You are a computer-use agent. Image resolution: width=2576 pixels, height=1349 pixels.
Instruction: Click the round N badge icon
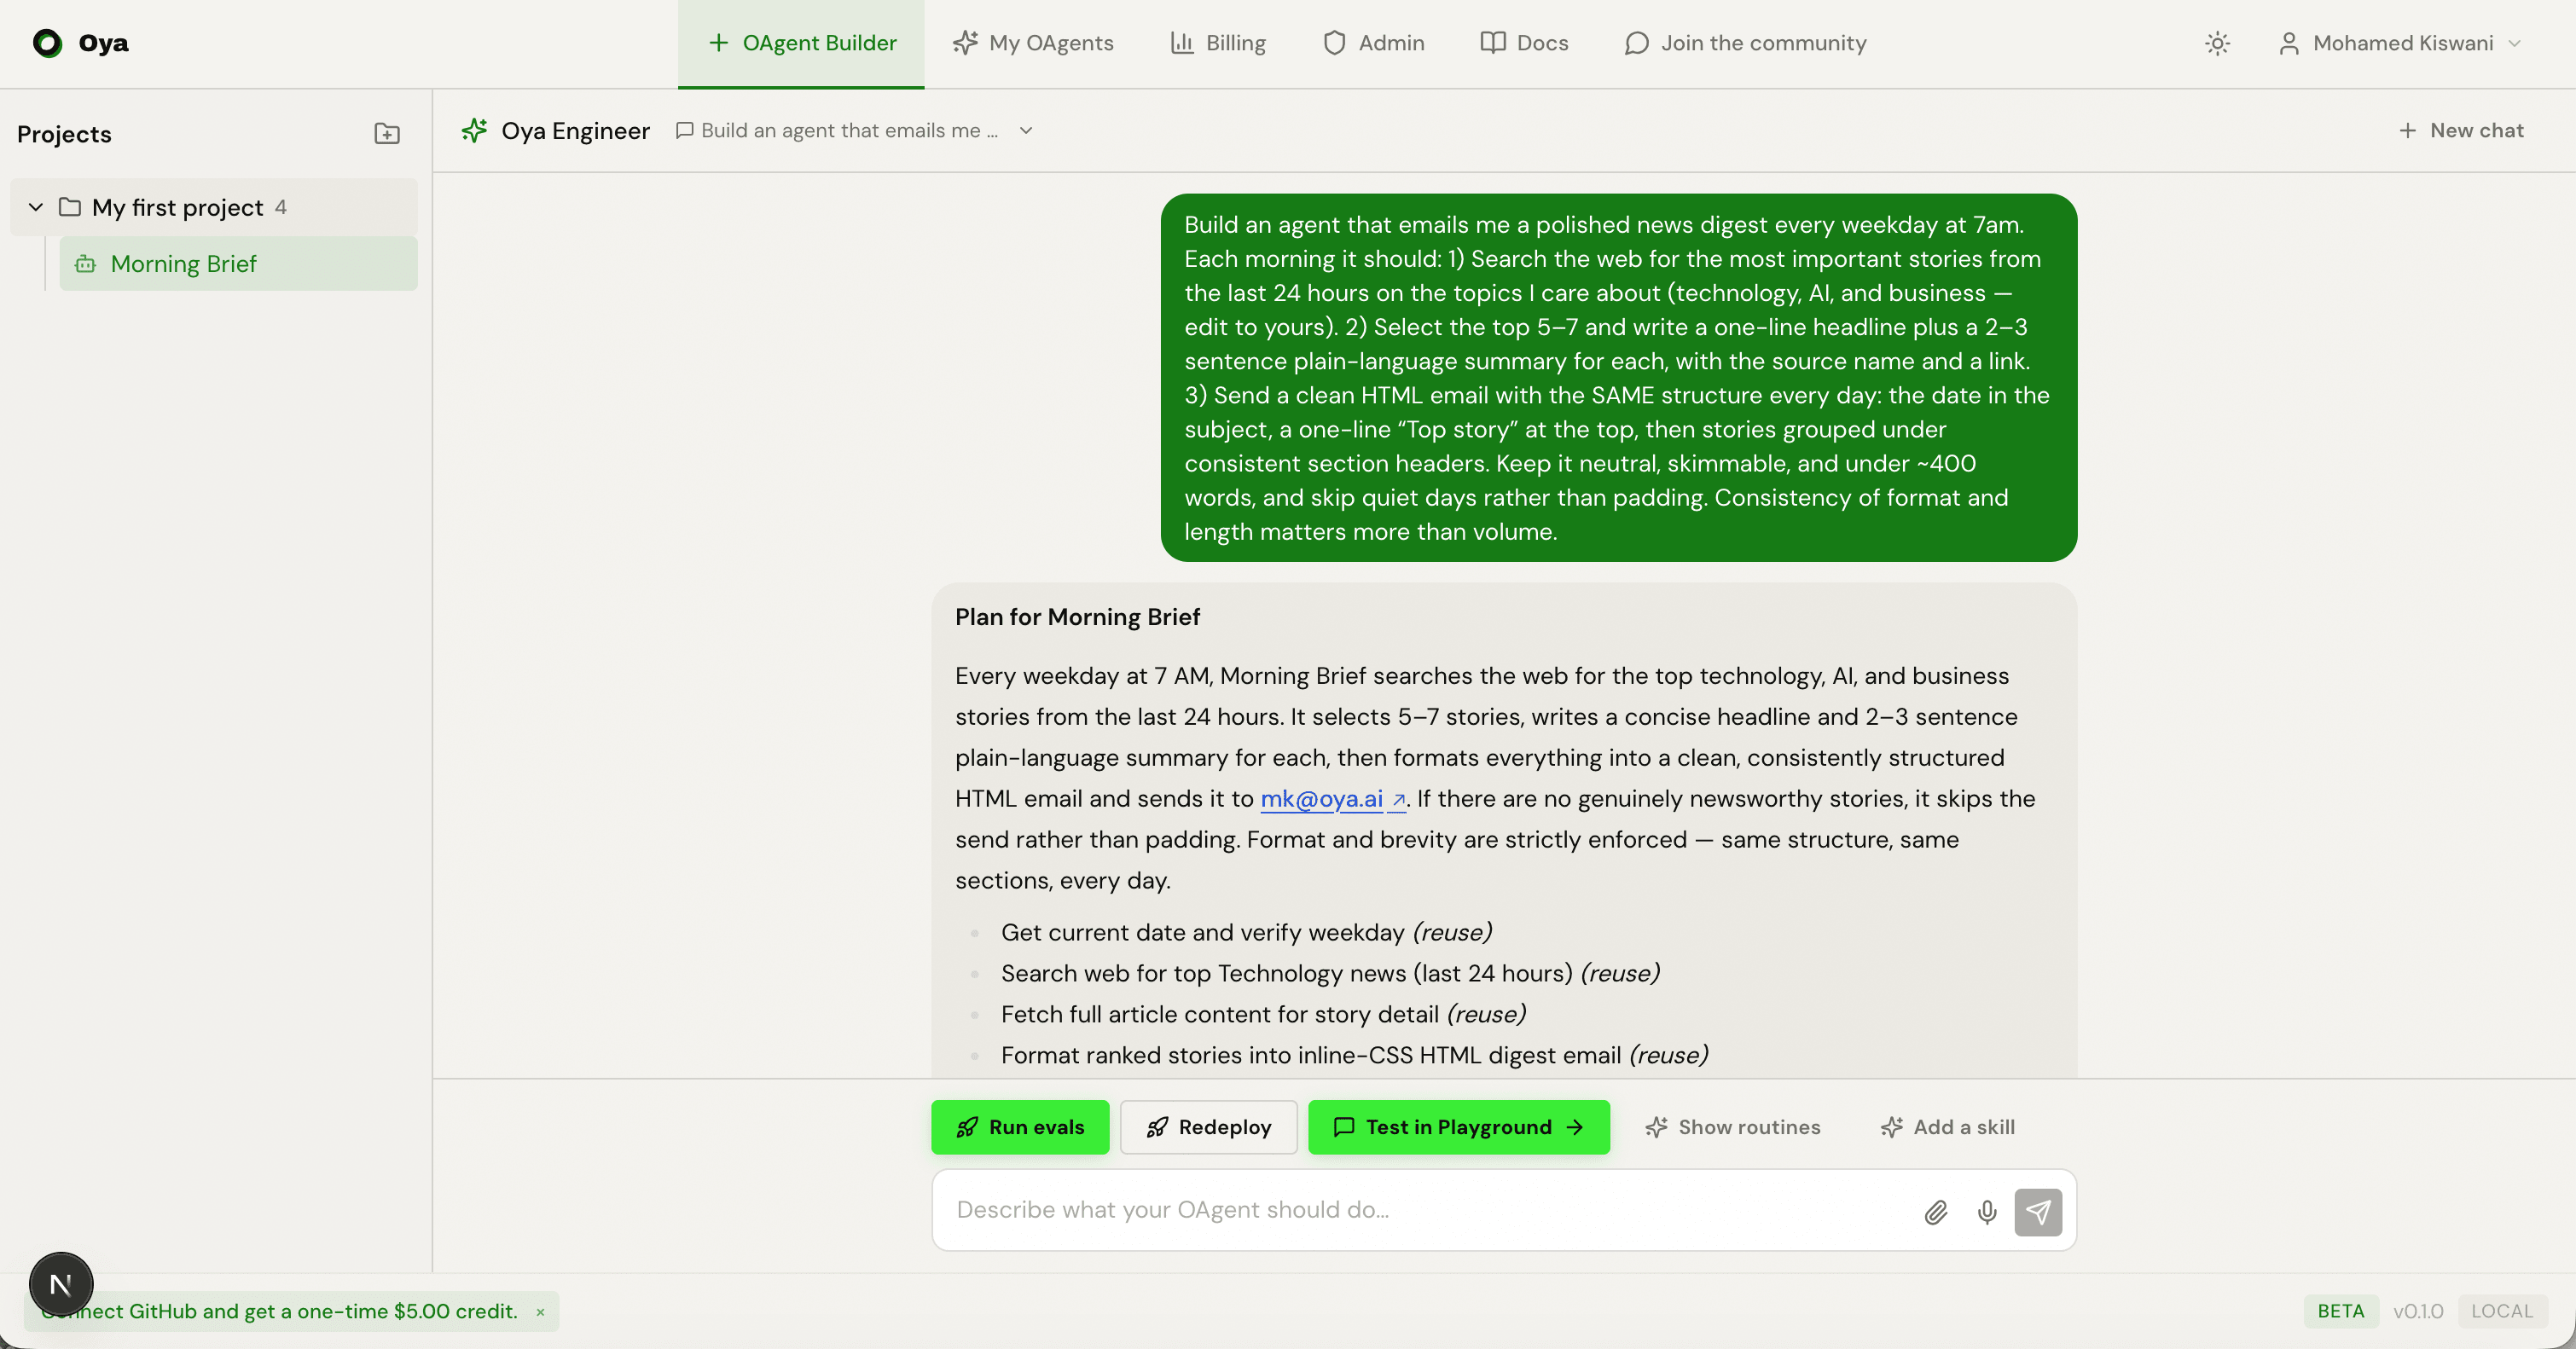[x=61, y=1284]
